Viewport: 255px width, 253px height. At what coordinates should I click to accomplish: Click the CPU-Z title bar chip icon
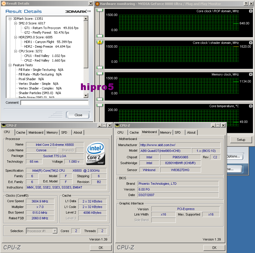click(3, 125)
